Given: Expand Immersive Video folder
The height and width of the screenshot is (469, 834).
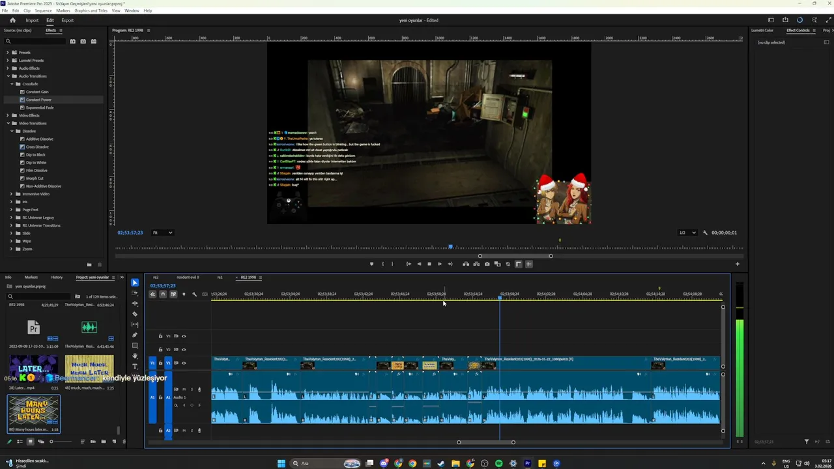Looking at the screenshot, I should coord(11,193).
